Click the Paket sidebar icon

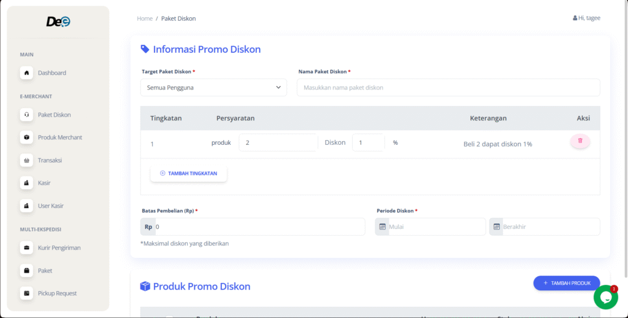click(x=26, y=271)
